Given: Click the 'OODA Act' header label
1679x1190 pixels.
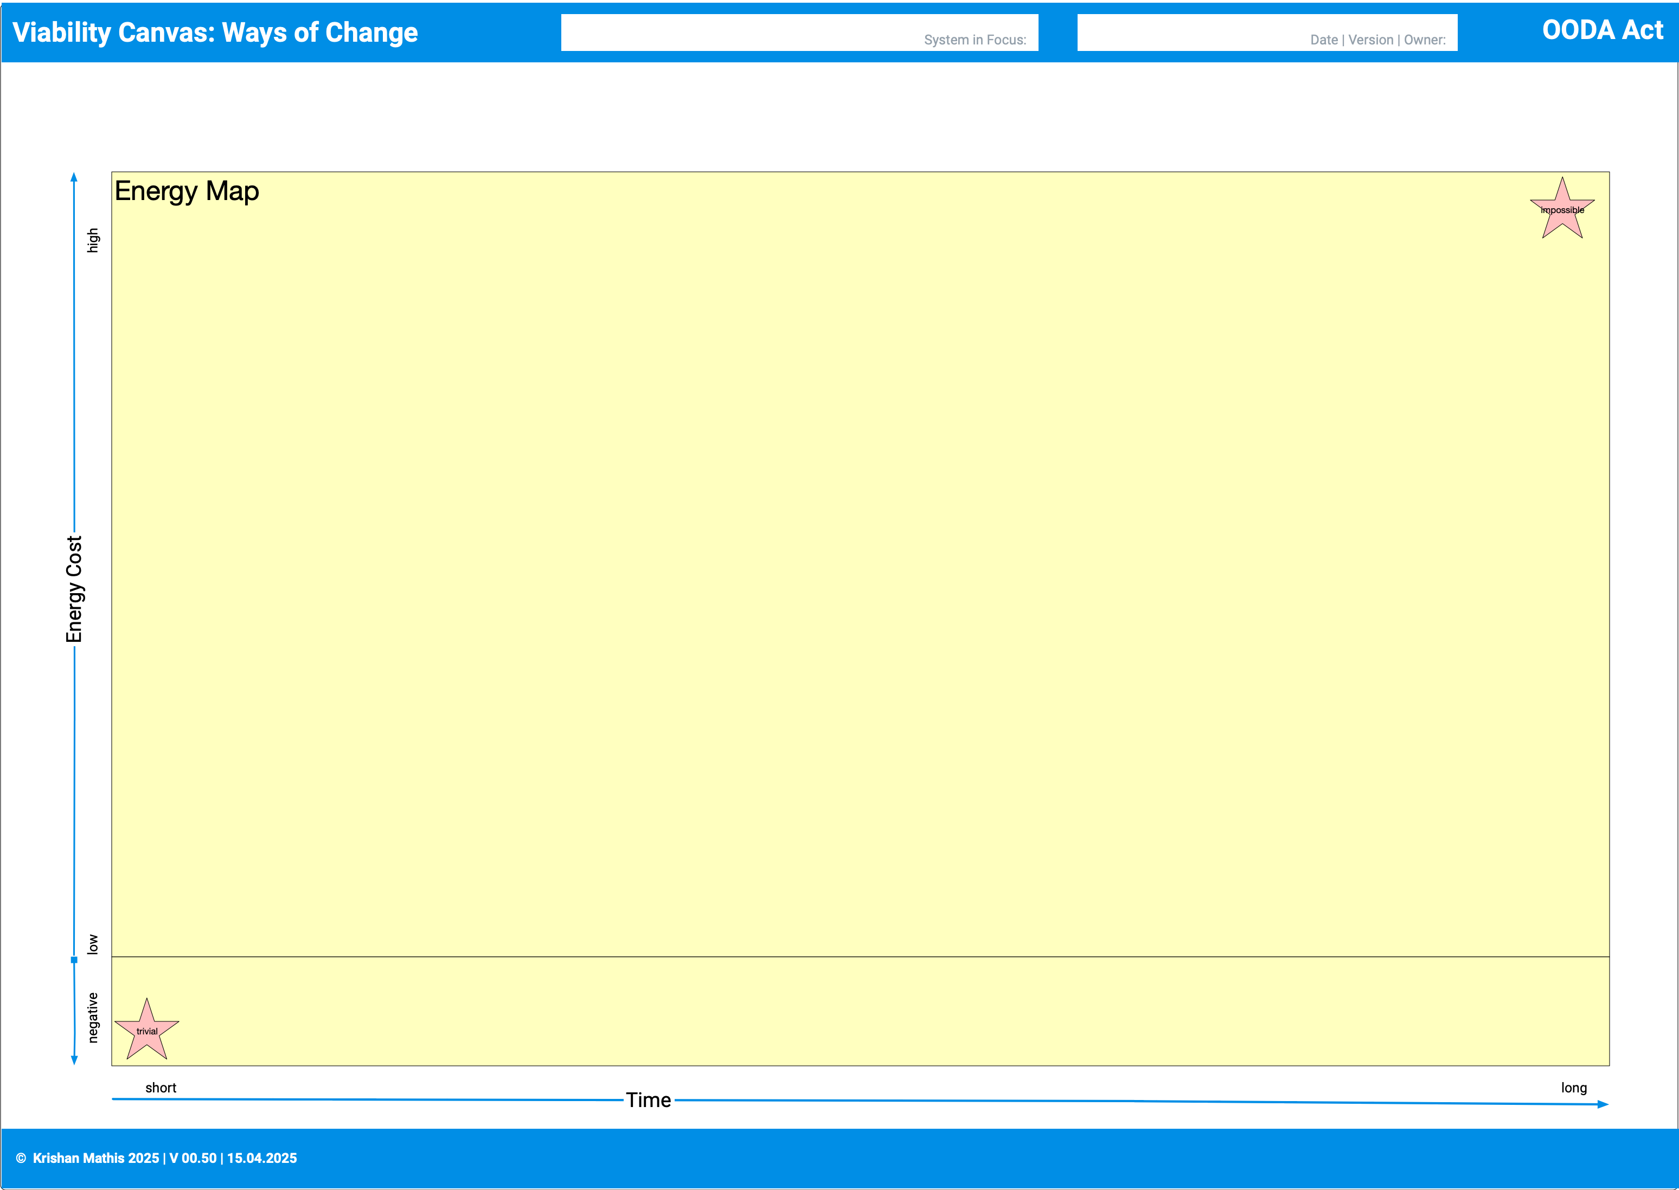Looking at the screenshot, I should coord(1602,30).
